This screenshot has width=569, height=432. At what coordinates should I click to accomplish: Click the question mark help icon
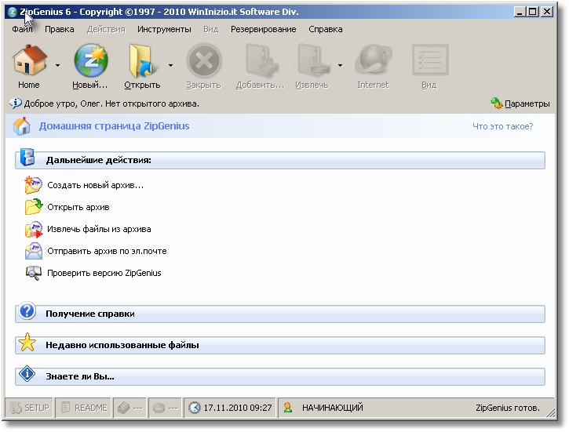point(27,311)
